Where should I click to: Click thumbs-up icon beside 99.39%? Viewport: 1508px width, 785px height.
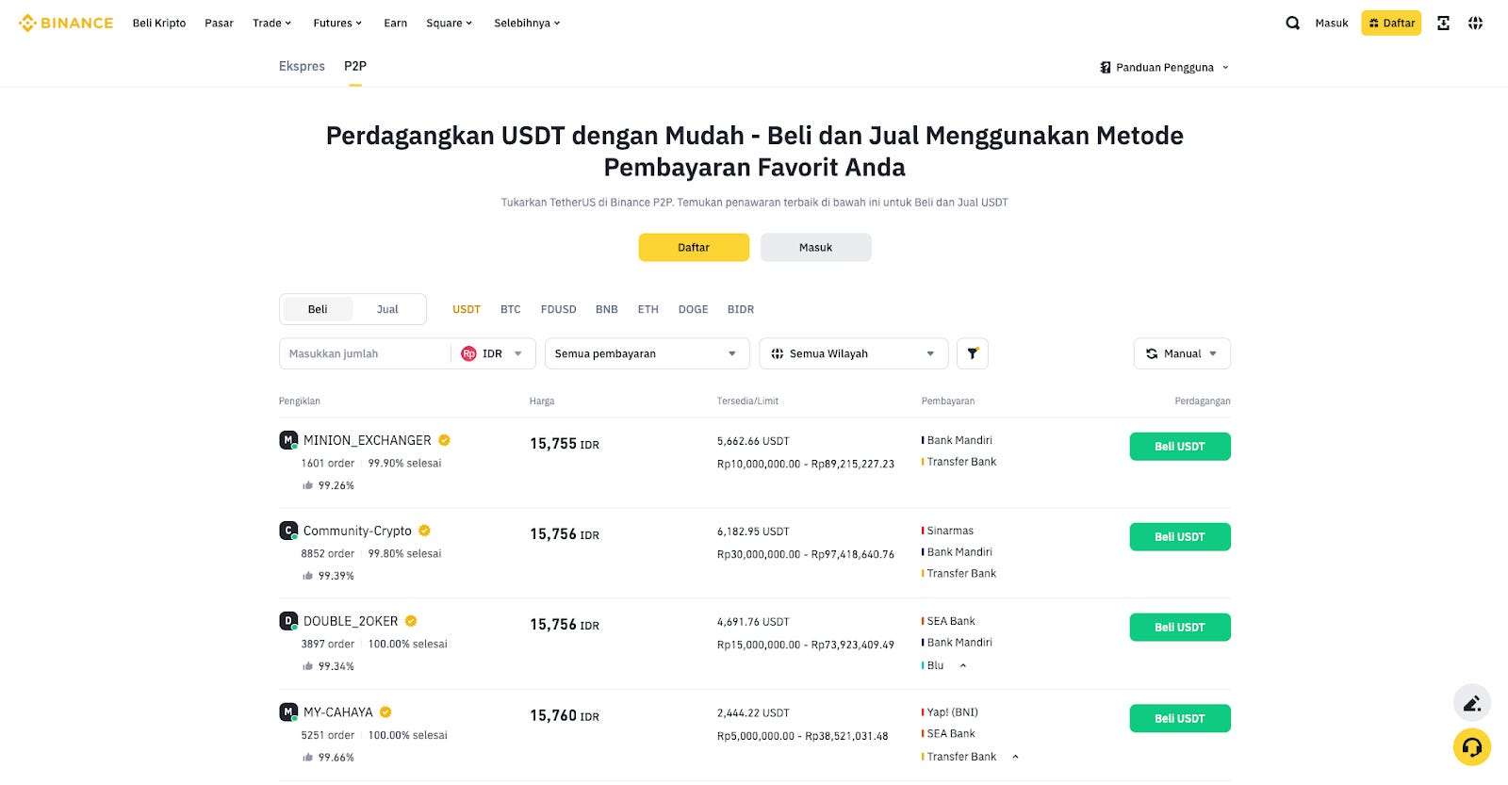307,576
